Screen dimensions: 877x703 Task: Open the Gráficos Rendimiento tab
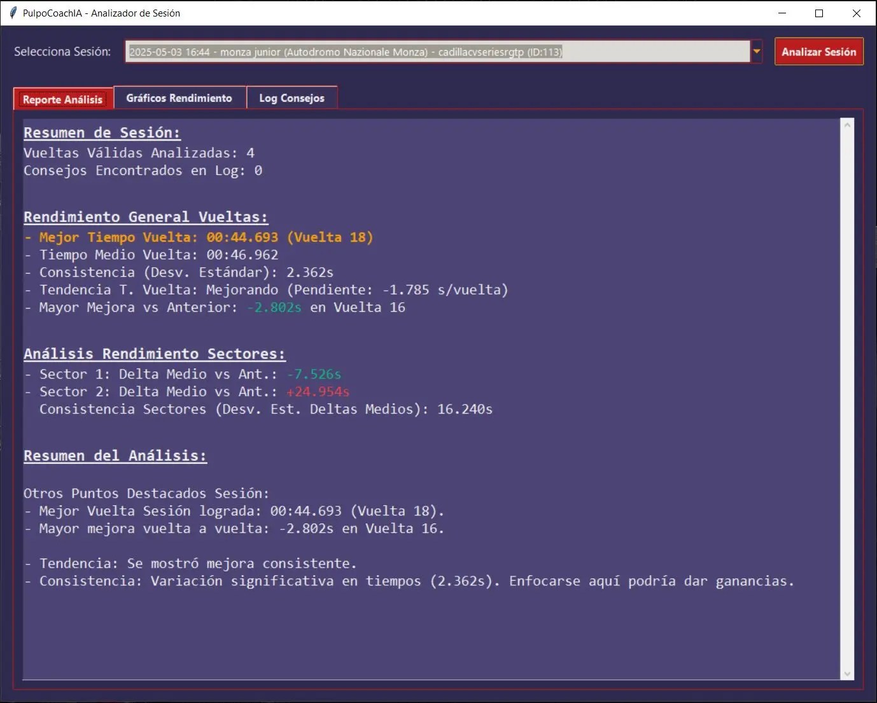(x=179, y=98)
